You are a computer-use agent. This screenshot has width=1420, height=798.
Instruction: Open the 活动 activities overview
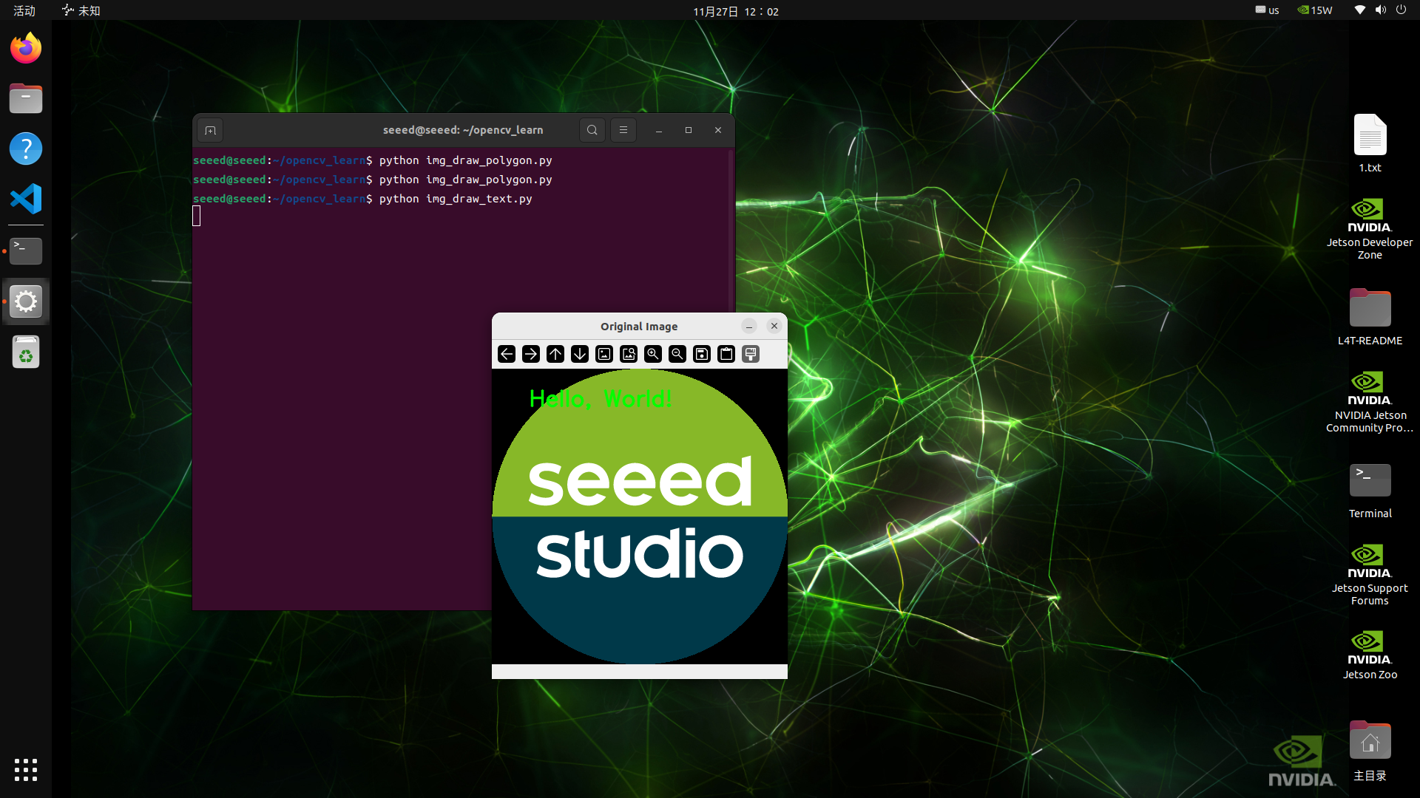tap(24, 10)
